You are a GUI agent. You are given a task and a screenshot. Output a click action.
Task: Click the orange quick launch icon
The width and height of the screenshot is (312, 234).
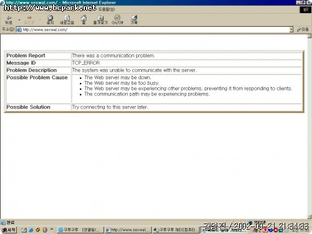coord(37,230)
